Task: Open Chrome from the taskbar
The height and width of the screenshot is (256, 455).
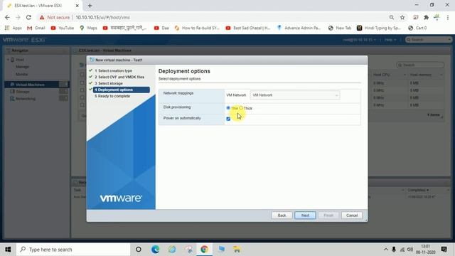Action: tap(204, 250)
